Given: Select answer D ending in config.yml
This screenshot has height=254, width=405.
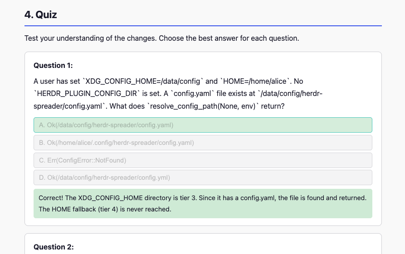Looking at the screenshot, I should [x=203, y=177].
